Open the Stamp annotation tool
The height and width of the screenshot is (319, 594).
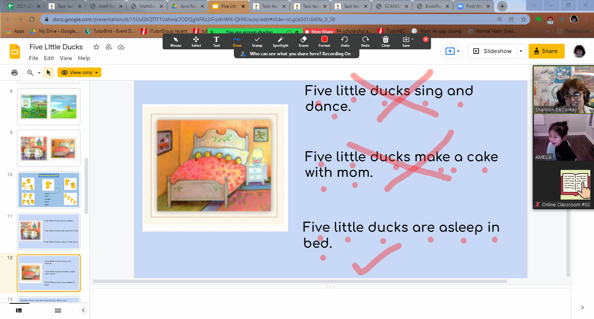257,42
